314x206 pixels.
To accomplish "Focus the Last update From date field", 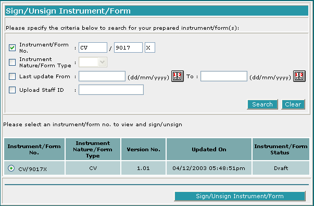I will point(102,76).
